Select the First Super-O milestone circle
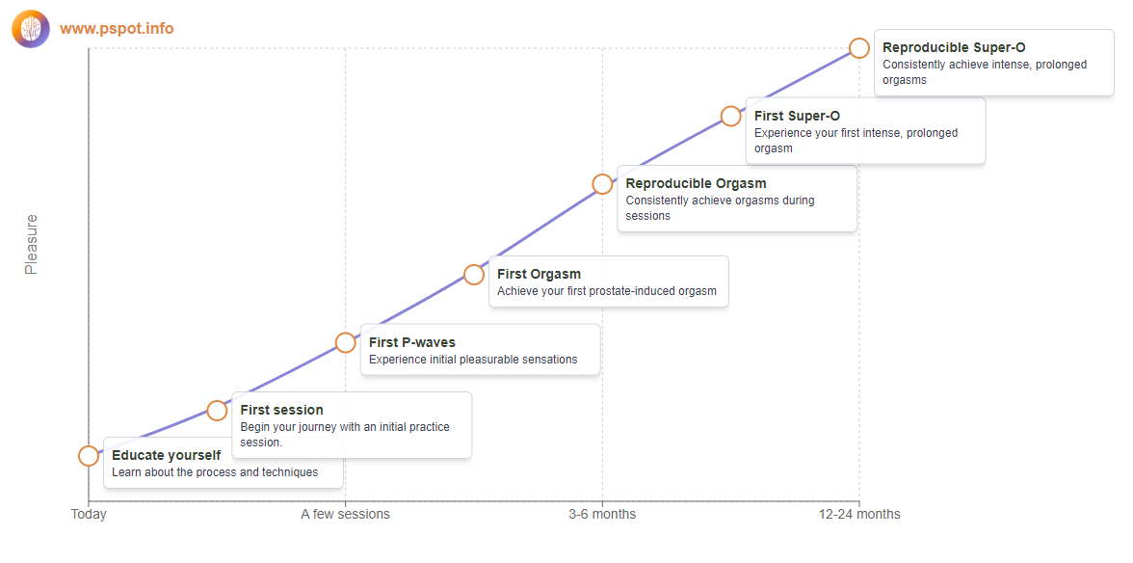1133x563 pixels. click(x=730, y=116)
